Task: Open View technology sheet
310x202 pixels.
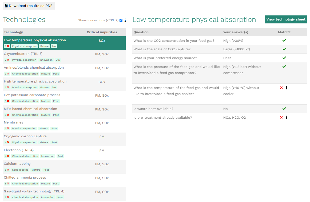Action: pyautogui.click(x=286, y=19)
